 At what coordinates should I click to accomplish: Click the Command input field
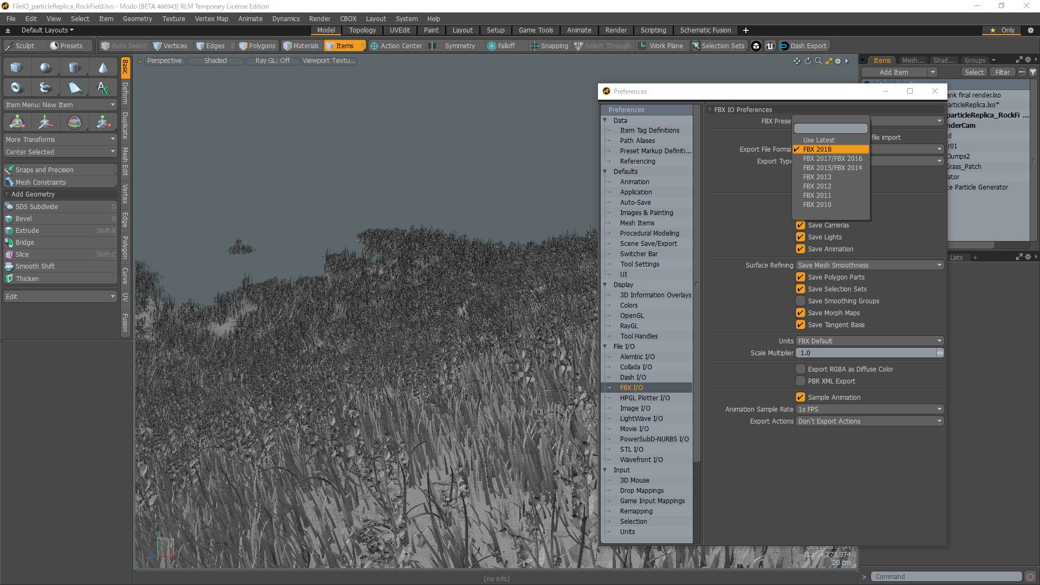point(946,577)
